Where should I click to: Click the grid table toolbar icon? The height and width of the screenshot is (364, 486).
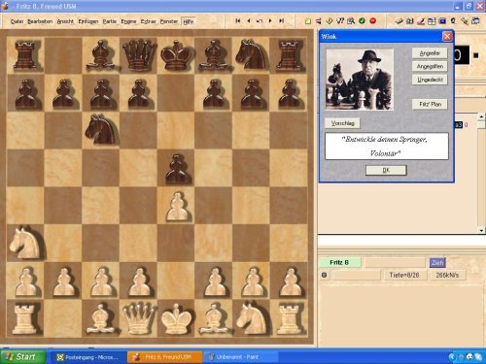point(432,21)
